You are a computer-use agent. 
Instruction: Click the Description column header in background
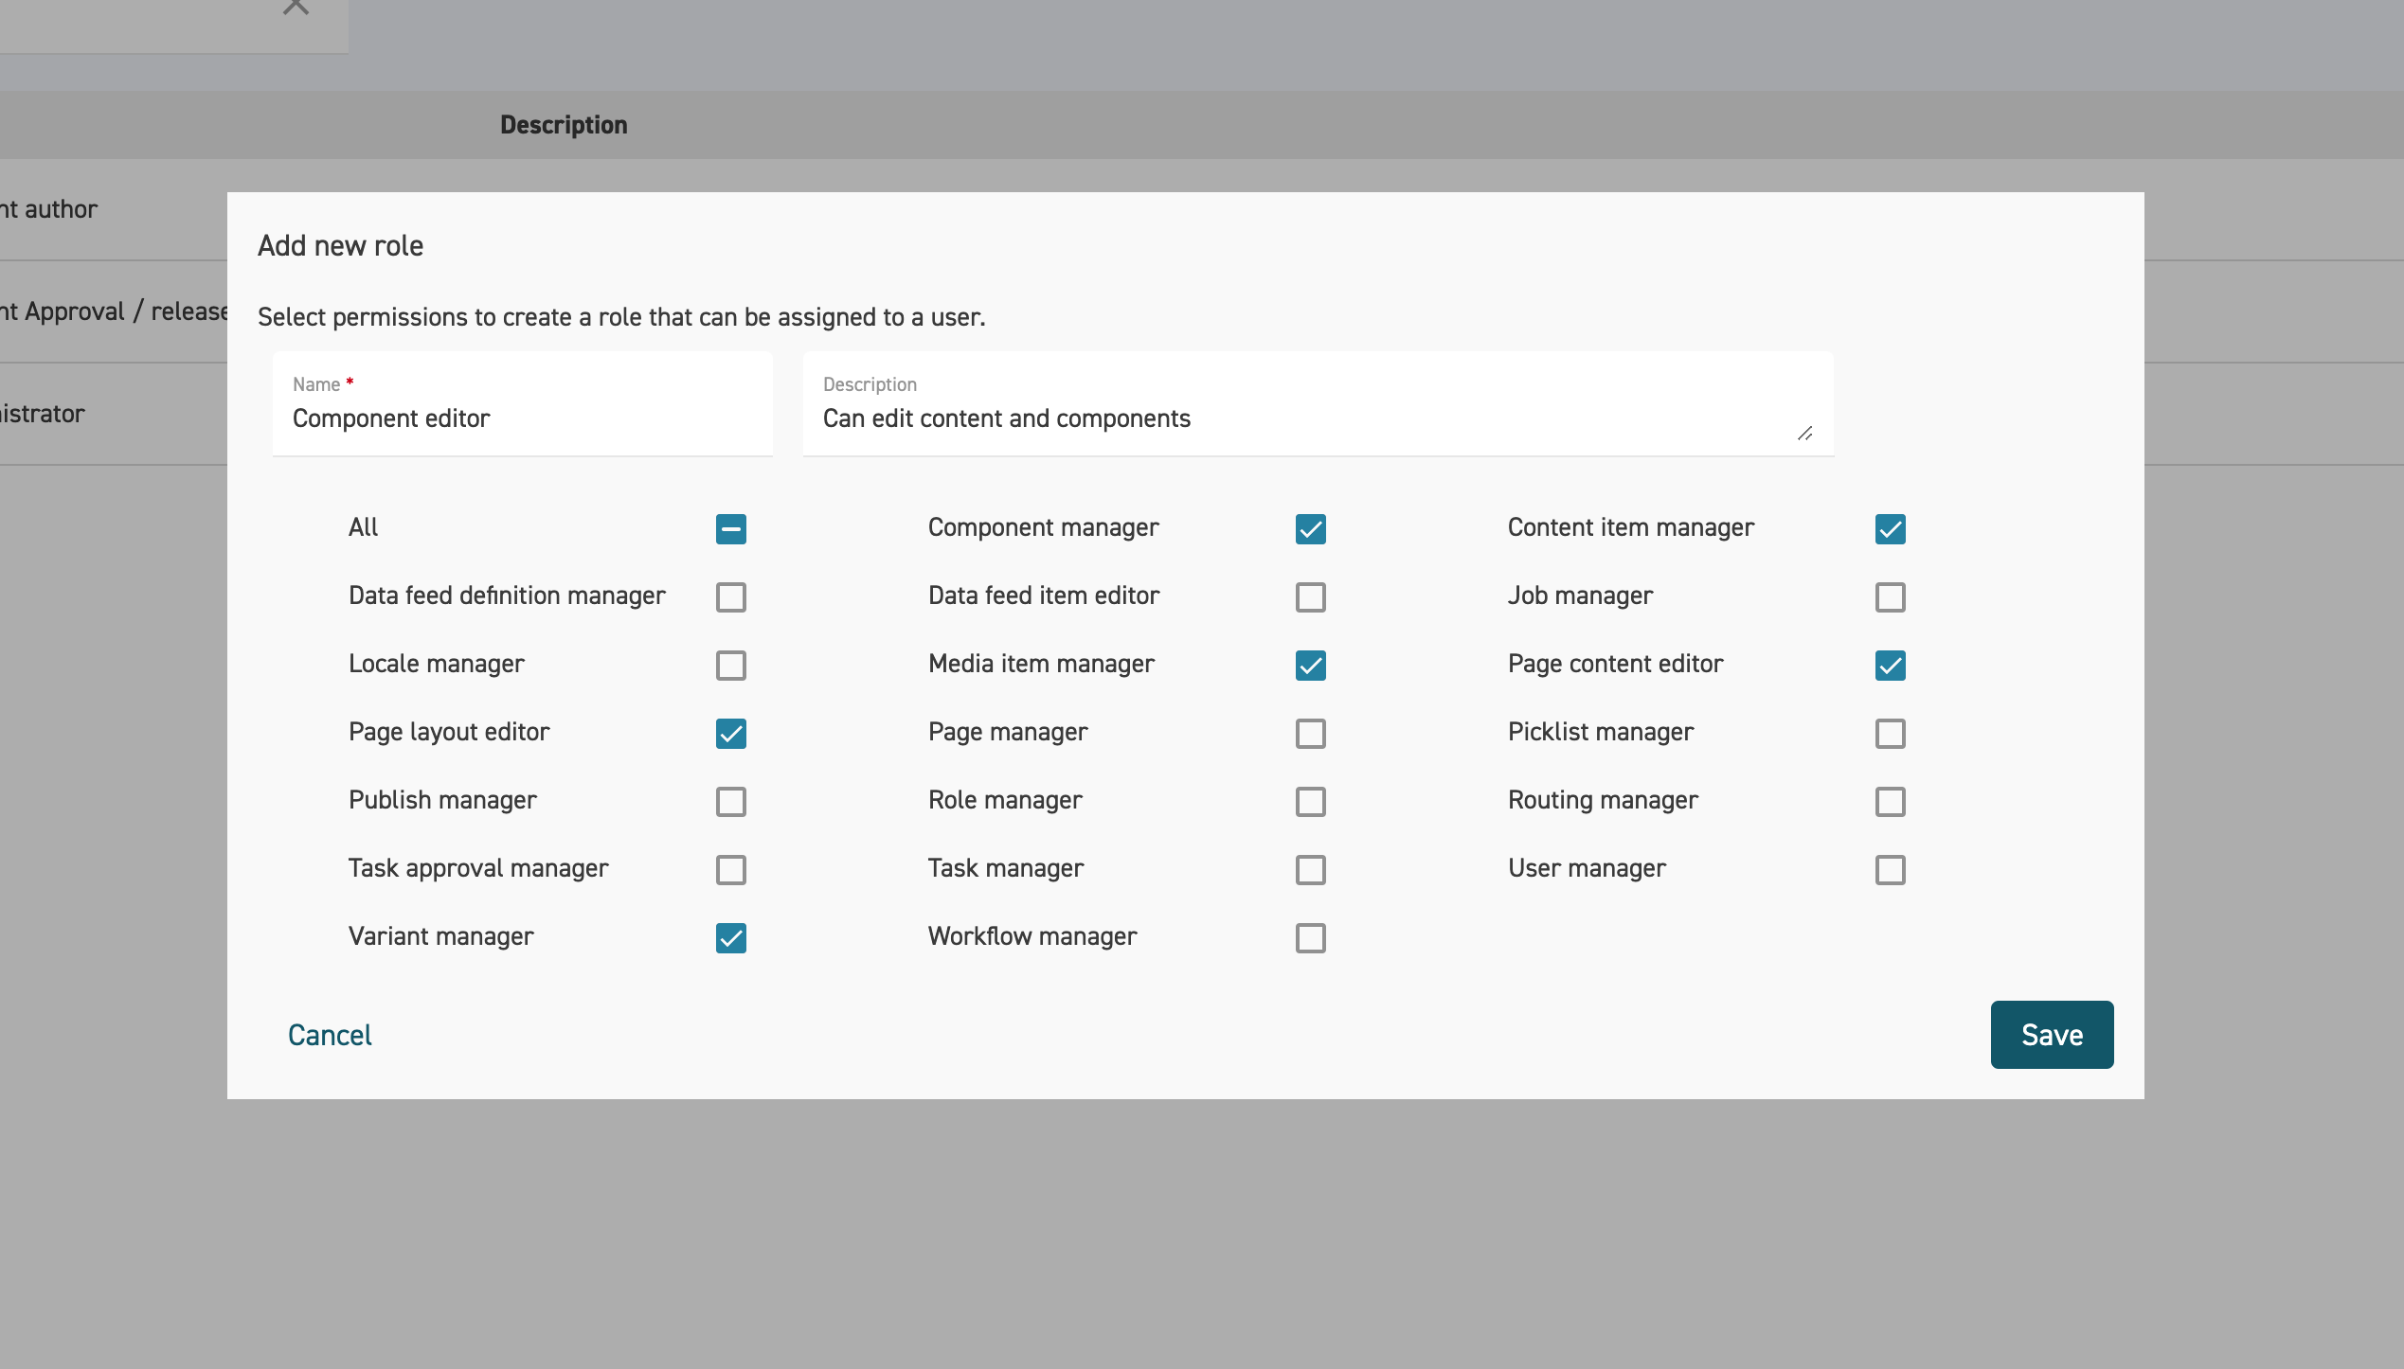[564, 125]
